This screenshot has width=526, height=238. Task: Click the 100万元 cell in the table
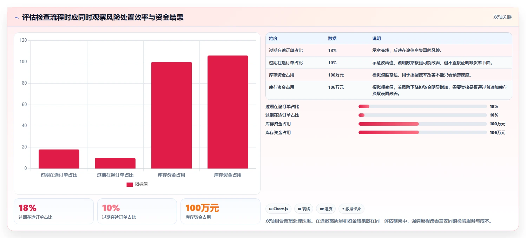[x=336, y=75]
